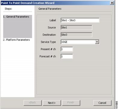Image resolution: width=118 pixels, height=109 pixels.
Task: Click the Label field containing Site1 - Site3
Action: [x=80, y=20]
